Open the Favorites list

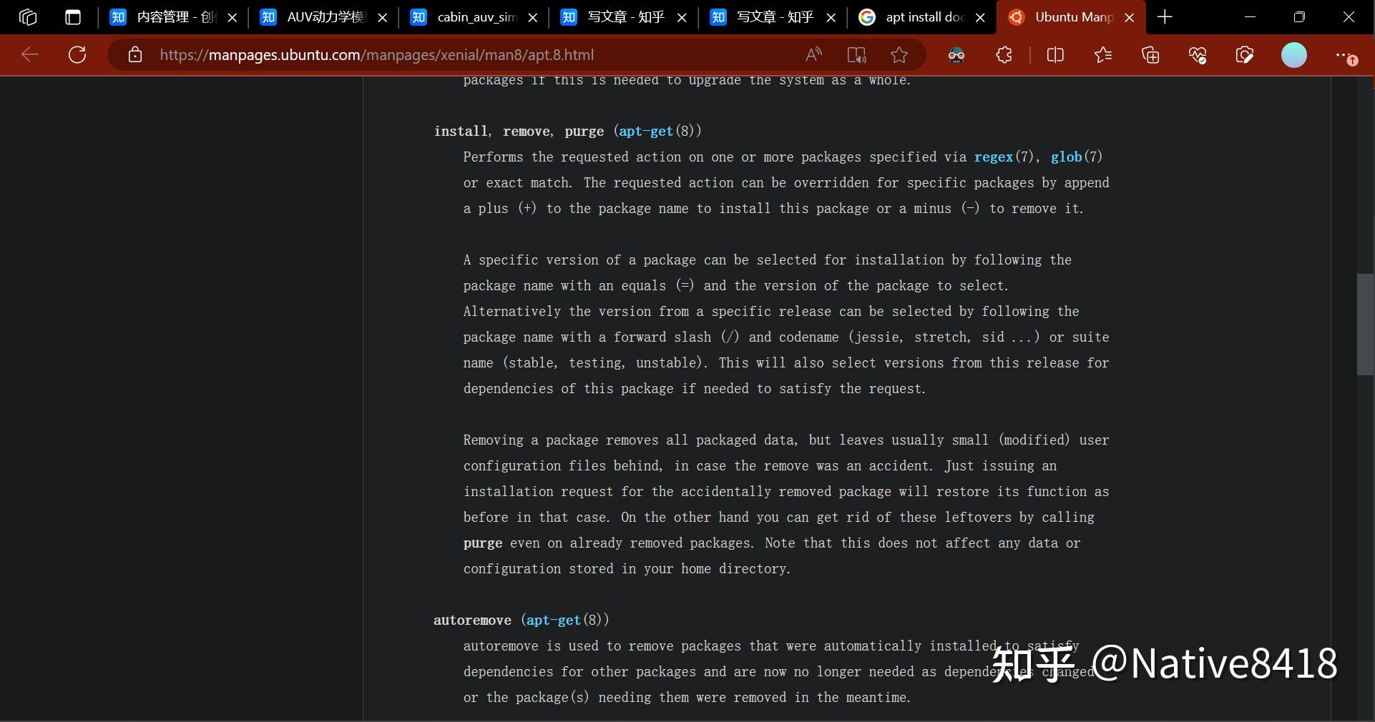pos(1103,55)
